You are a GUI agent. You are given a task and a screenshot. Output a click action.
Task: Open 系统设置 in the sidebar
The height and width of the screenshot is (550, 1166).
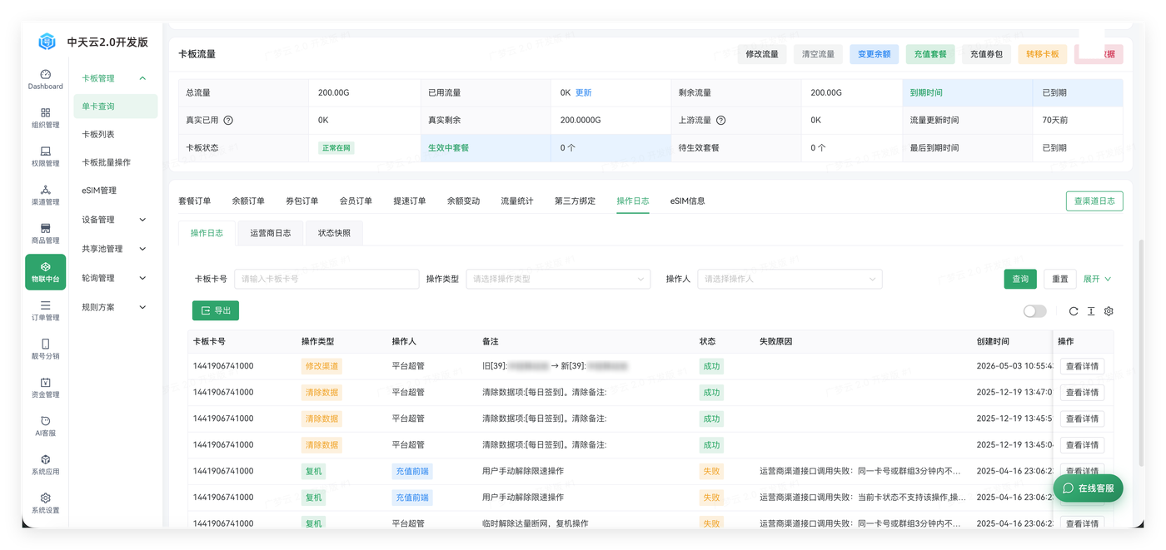click(x=45, y=503)
